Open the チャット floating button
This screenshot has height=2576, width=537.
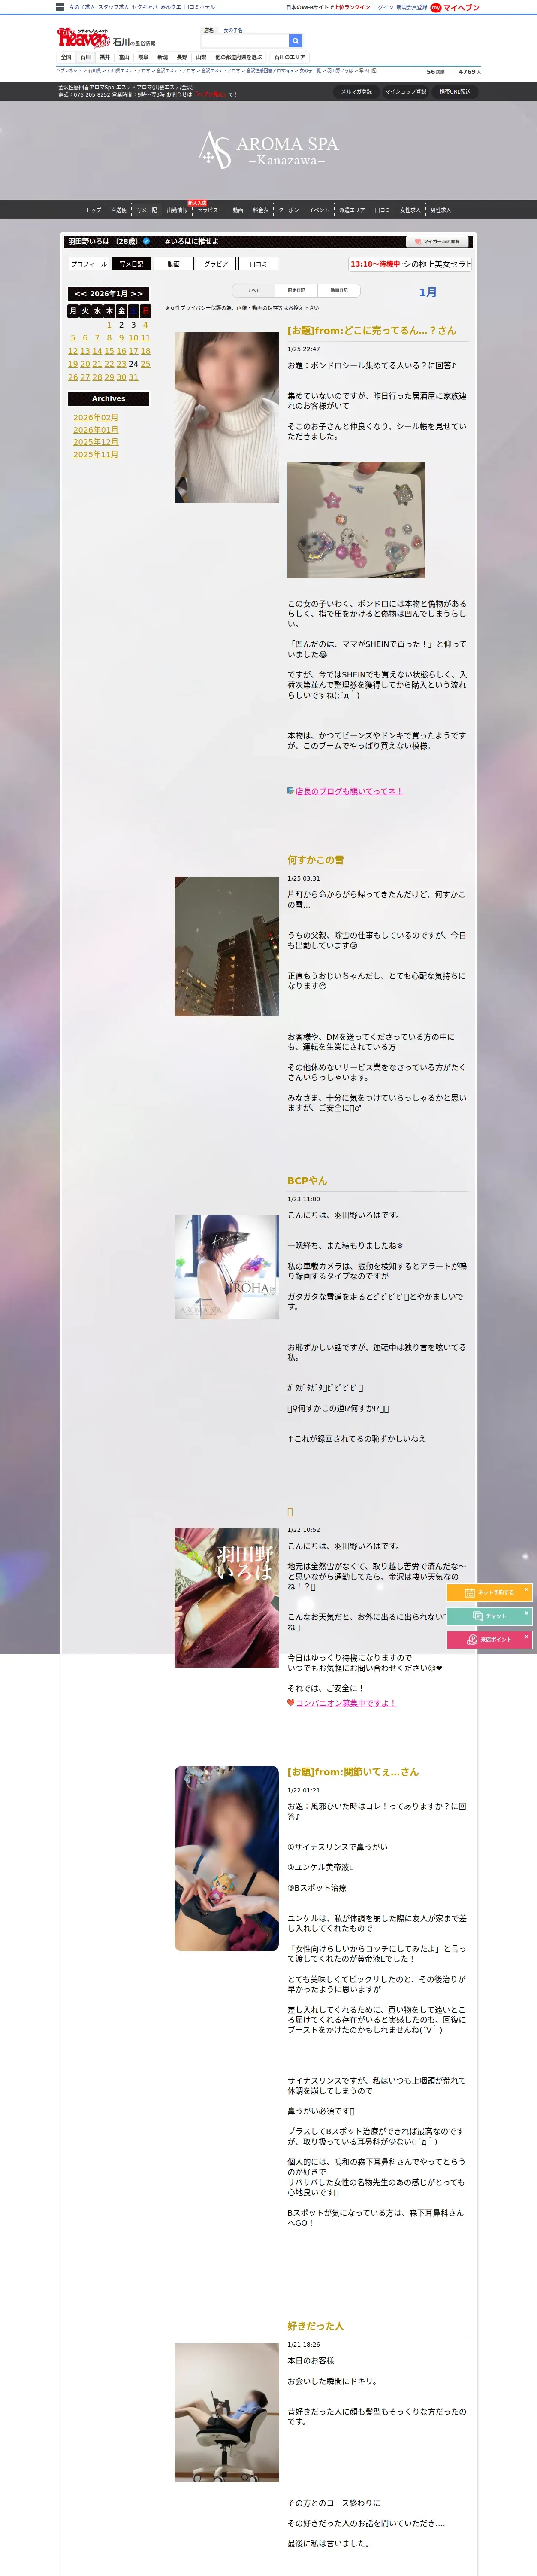489,1615
